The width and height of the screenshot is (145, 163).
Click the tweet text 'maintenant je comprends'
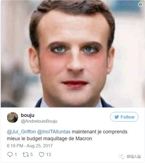click(100, 132)
